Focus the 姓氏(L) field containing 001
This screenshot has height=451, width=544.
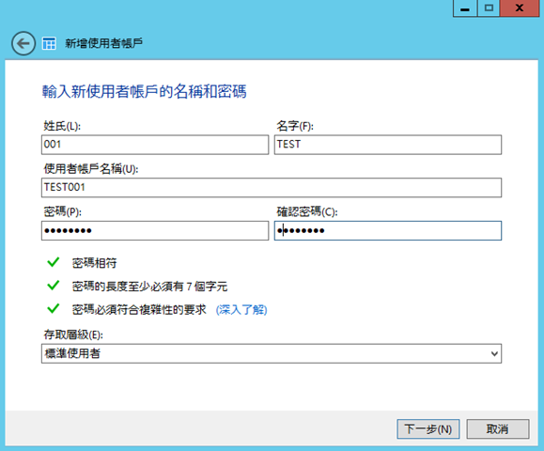click(x=155, y=145)
